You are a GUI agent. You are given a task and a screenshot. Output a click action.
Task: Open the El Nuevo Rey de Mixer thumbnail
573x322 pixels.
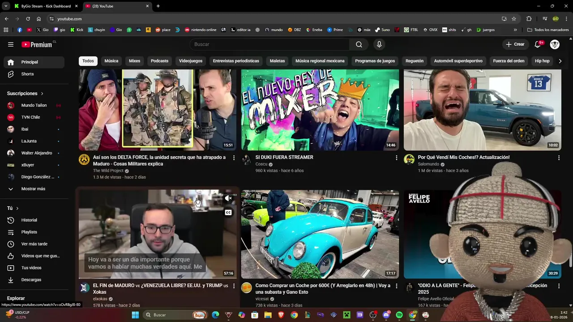[320, 110]
